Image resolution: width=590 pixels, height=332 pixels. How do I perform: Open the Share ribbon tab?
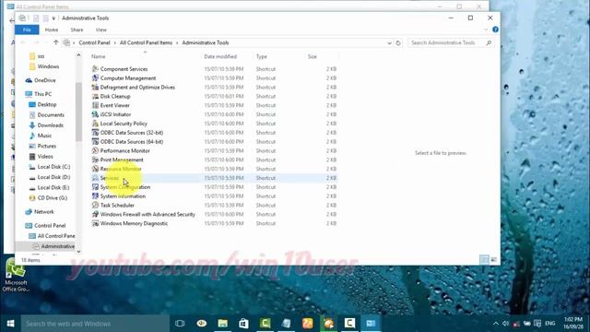(77, 30)
